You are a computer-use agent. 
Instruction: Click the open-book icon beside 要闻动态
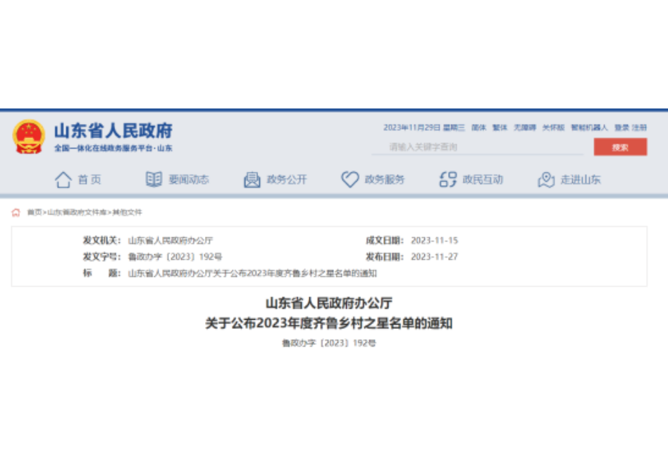pyautogui.click(x=154, y=180)
